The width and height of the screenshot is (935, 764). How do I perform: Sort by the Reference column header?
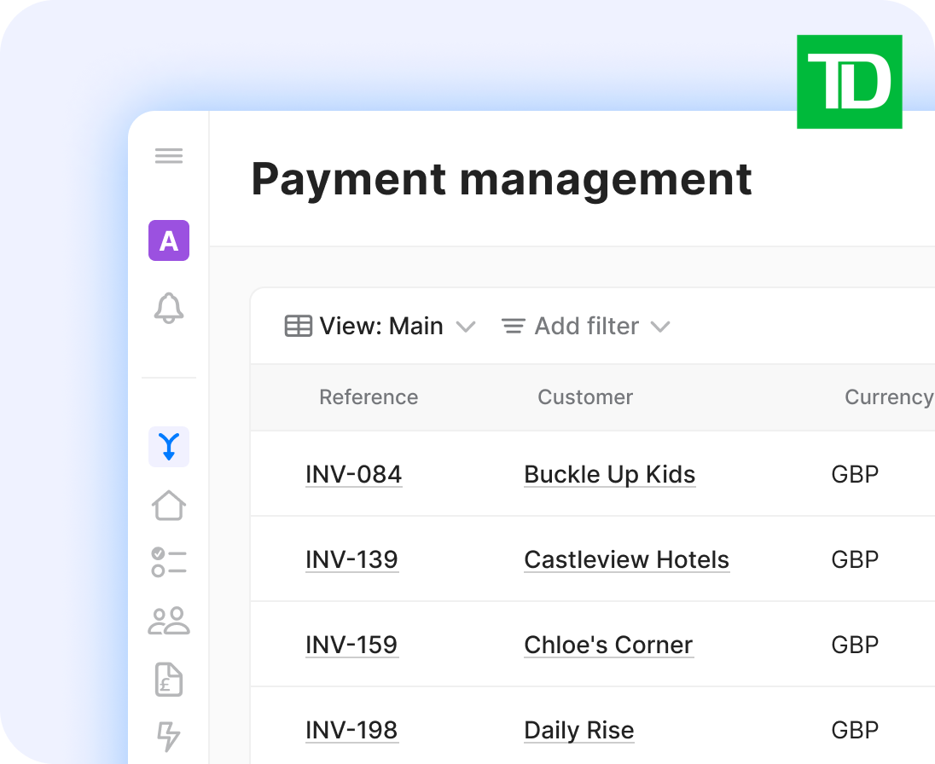click(369, 397)
